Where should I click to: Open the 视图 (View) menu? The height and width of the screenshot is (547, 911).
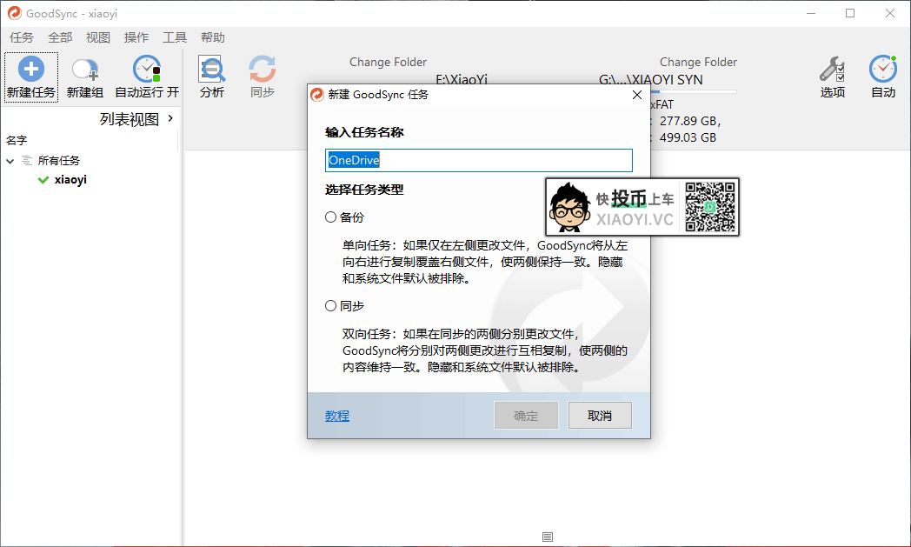pyautogui.click(x=97, y=37)
